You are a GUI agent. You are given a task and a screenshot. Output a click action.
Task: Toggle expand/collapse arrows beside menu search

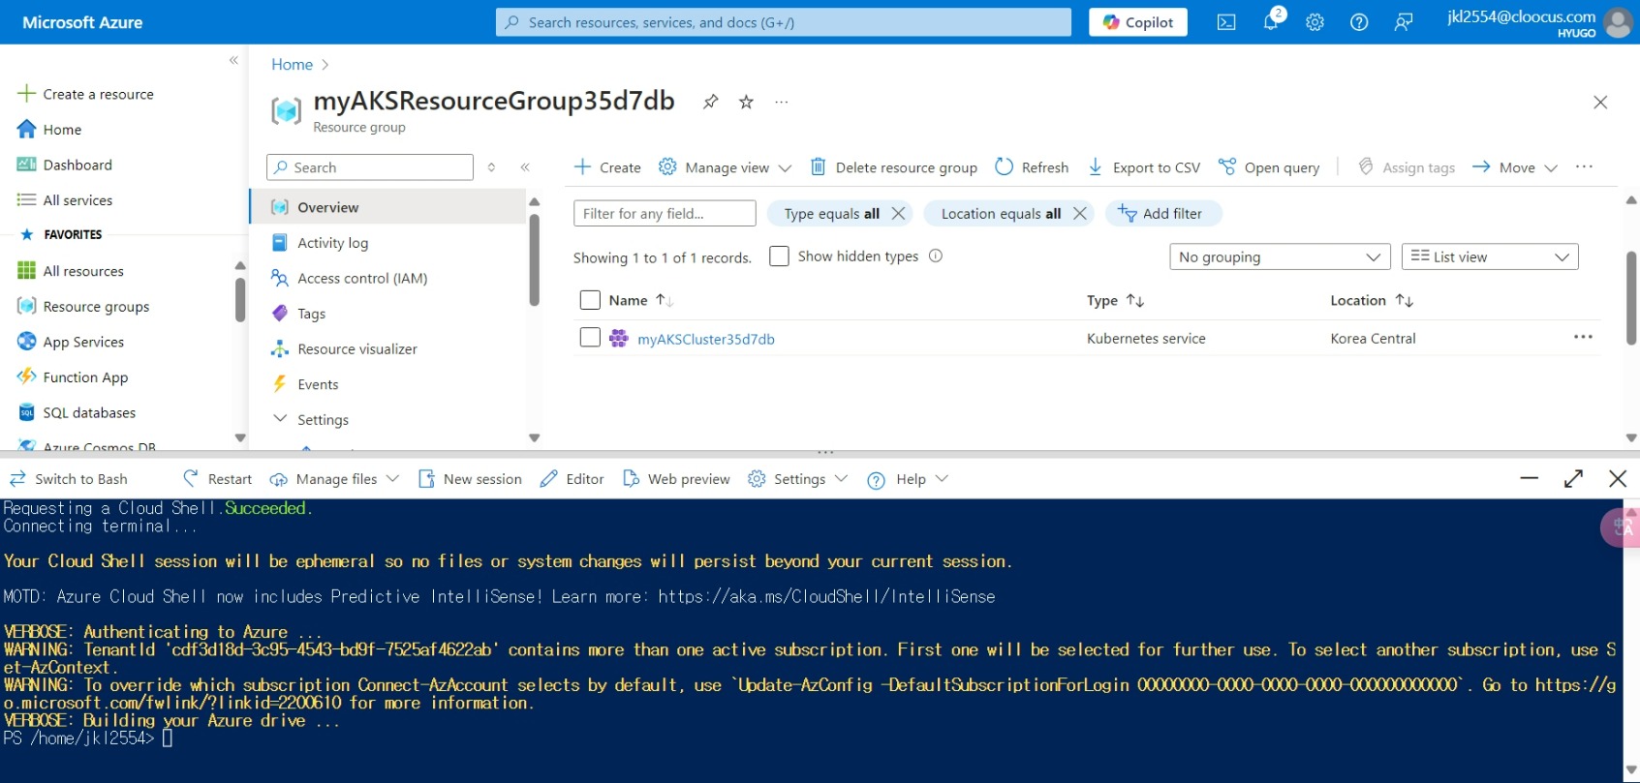click(491, 167)
